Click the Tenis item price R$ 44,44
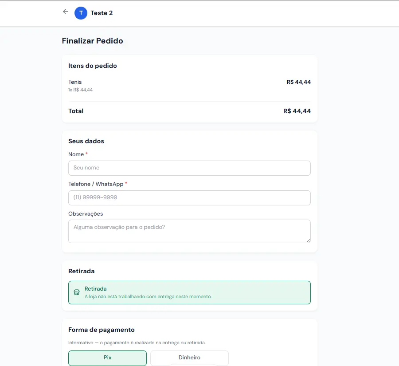This screenshot has height=366, width=399. click(298, 82)
